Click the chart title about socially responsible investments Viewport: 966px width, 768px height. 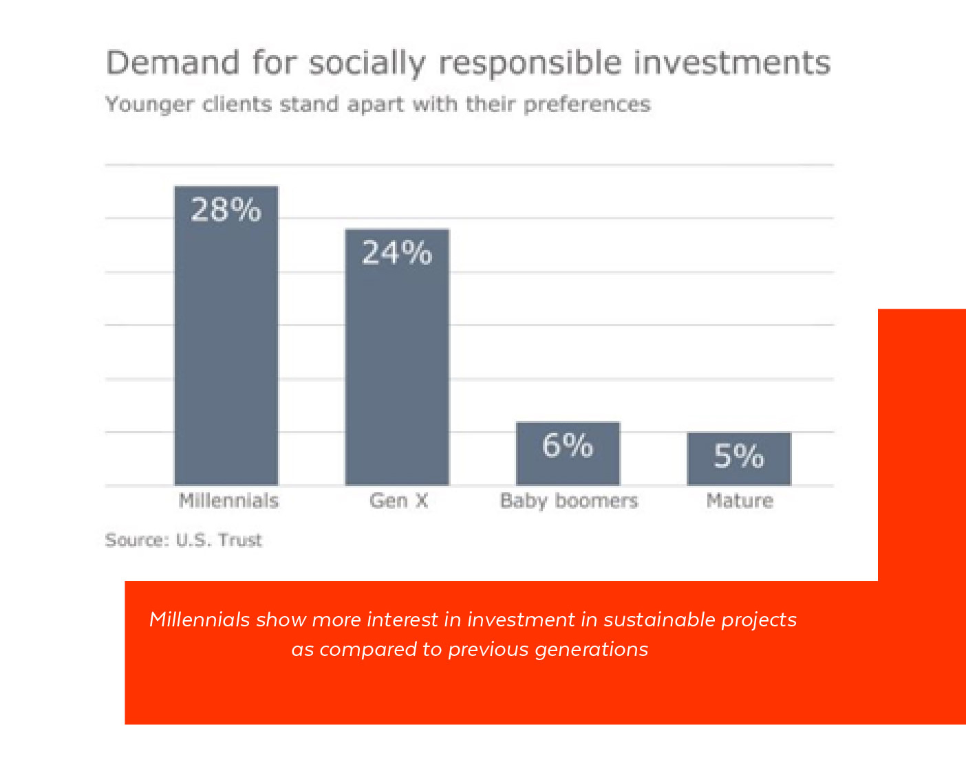click(x=468, y=63)
